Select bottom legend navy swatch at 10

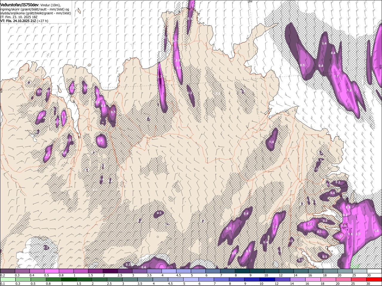[267, 279]
